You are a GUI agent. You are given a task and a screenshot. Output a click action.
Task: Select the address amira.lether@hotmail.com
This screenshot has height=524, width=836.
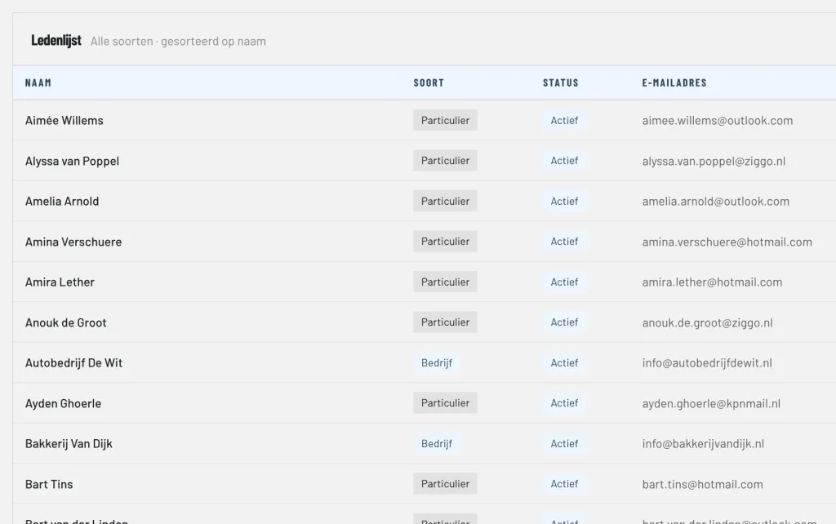[712, 282]
